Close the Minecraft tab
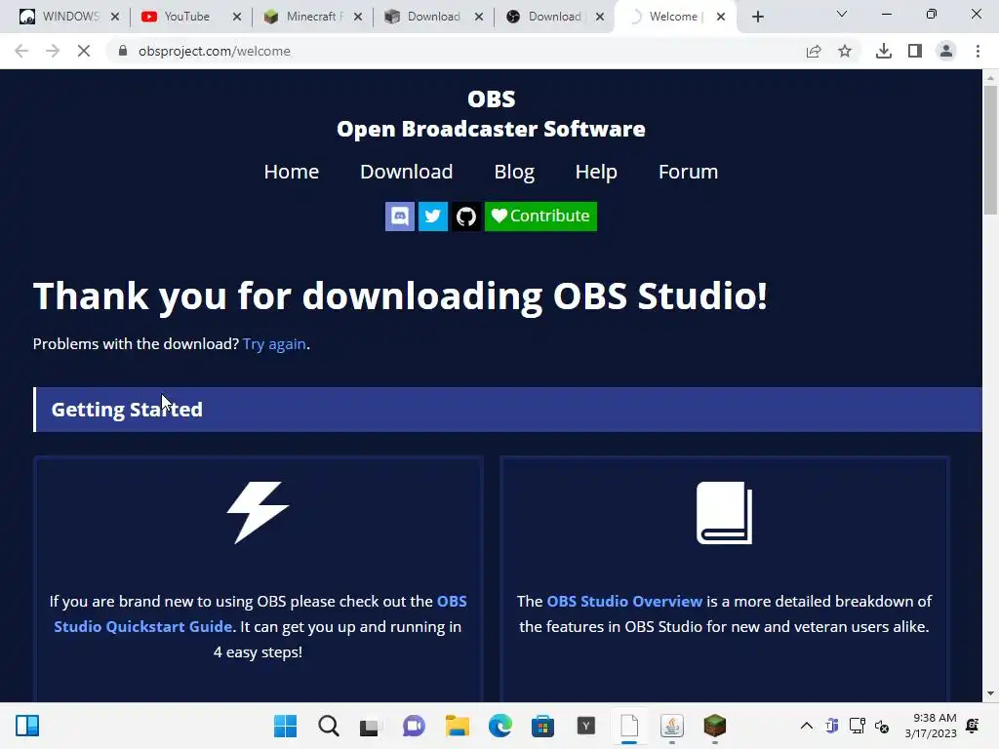The height and width of the screenshot is (749, 999). pos(358,17)
